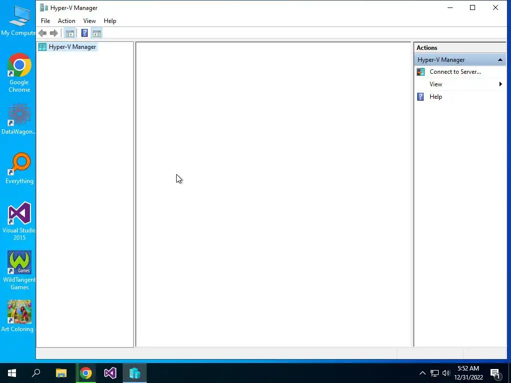Open File Explorer from the taskbar
This screenshot has width=511, height=383.
coord(61,373)
